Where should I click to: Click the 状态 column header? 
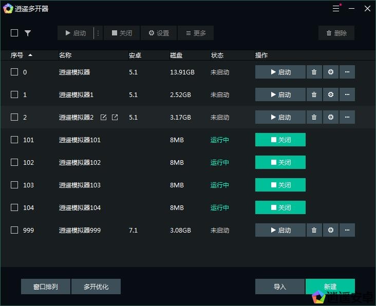click(217, 55)
